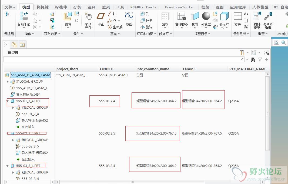Image resolution: width=288 pixels, height=184 pixels.
Task: Click the 孔 hole tool
Action: 145,14
